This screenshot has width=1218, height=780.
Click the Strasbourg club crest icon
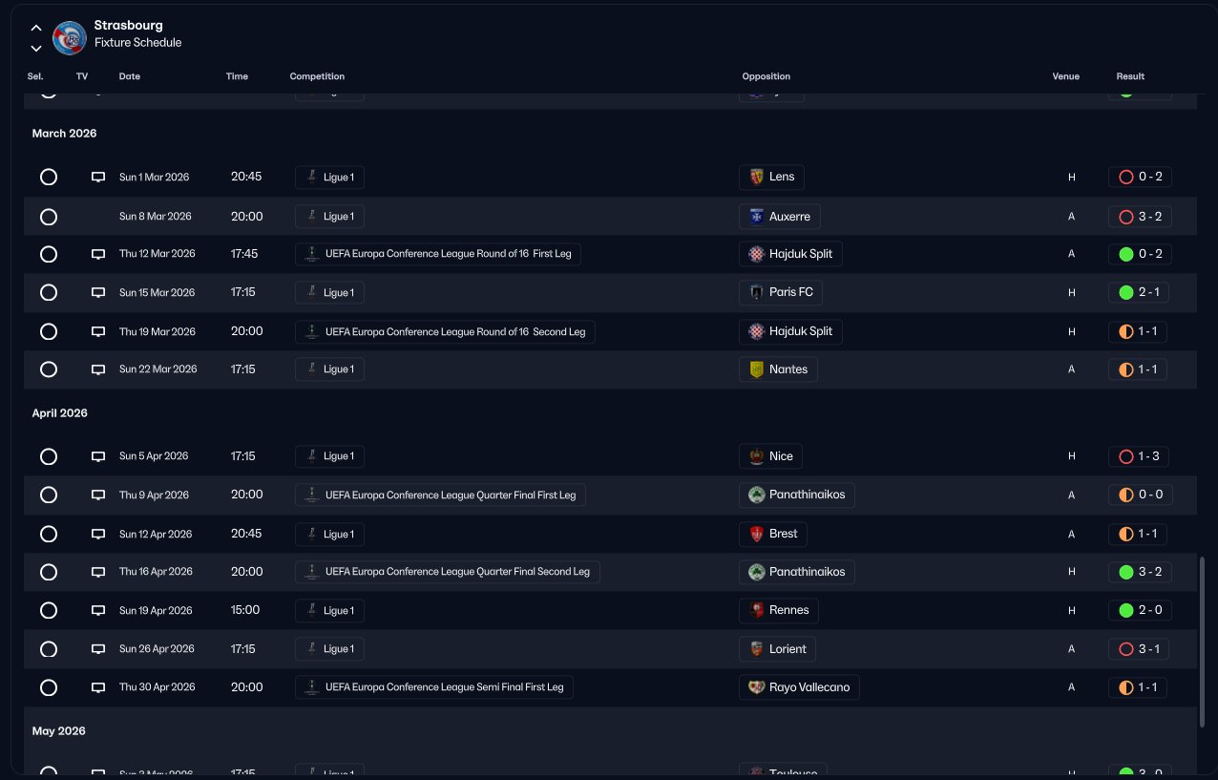tap(70, 37)
